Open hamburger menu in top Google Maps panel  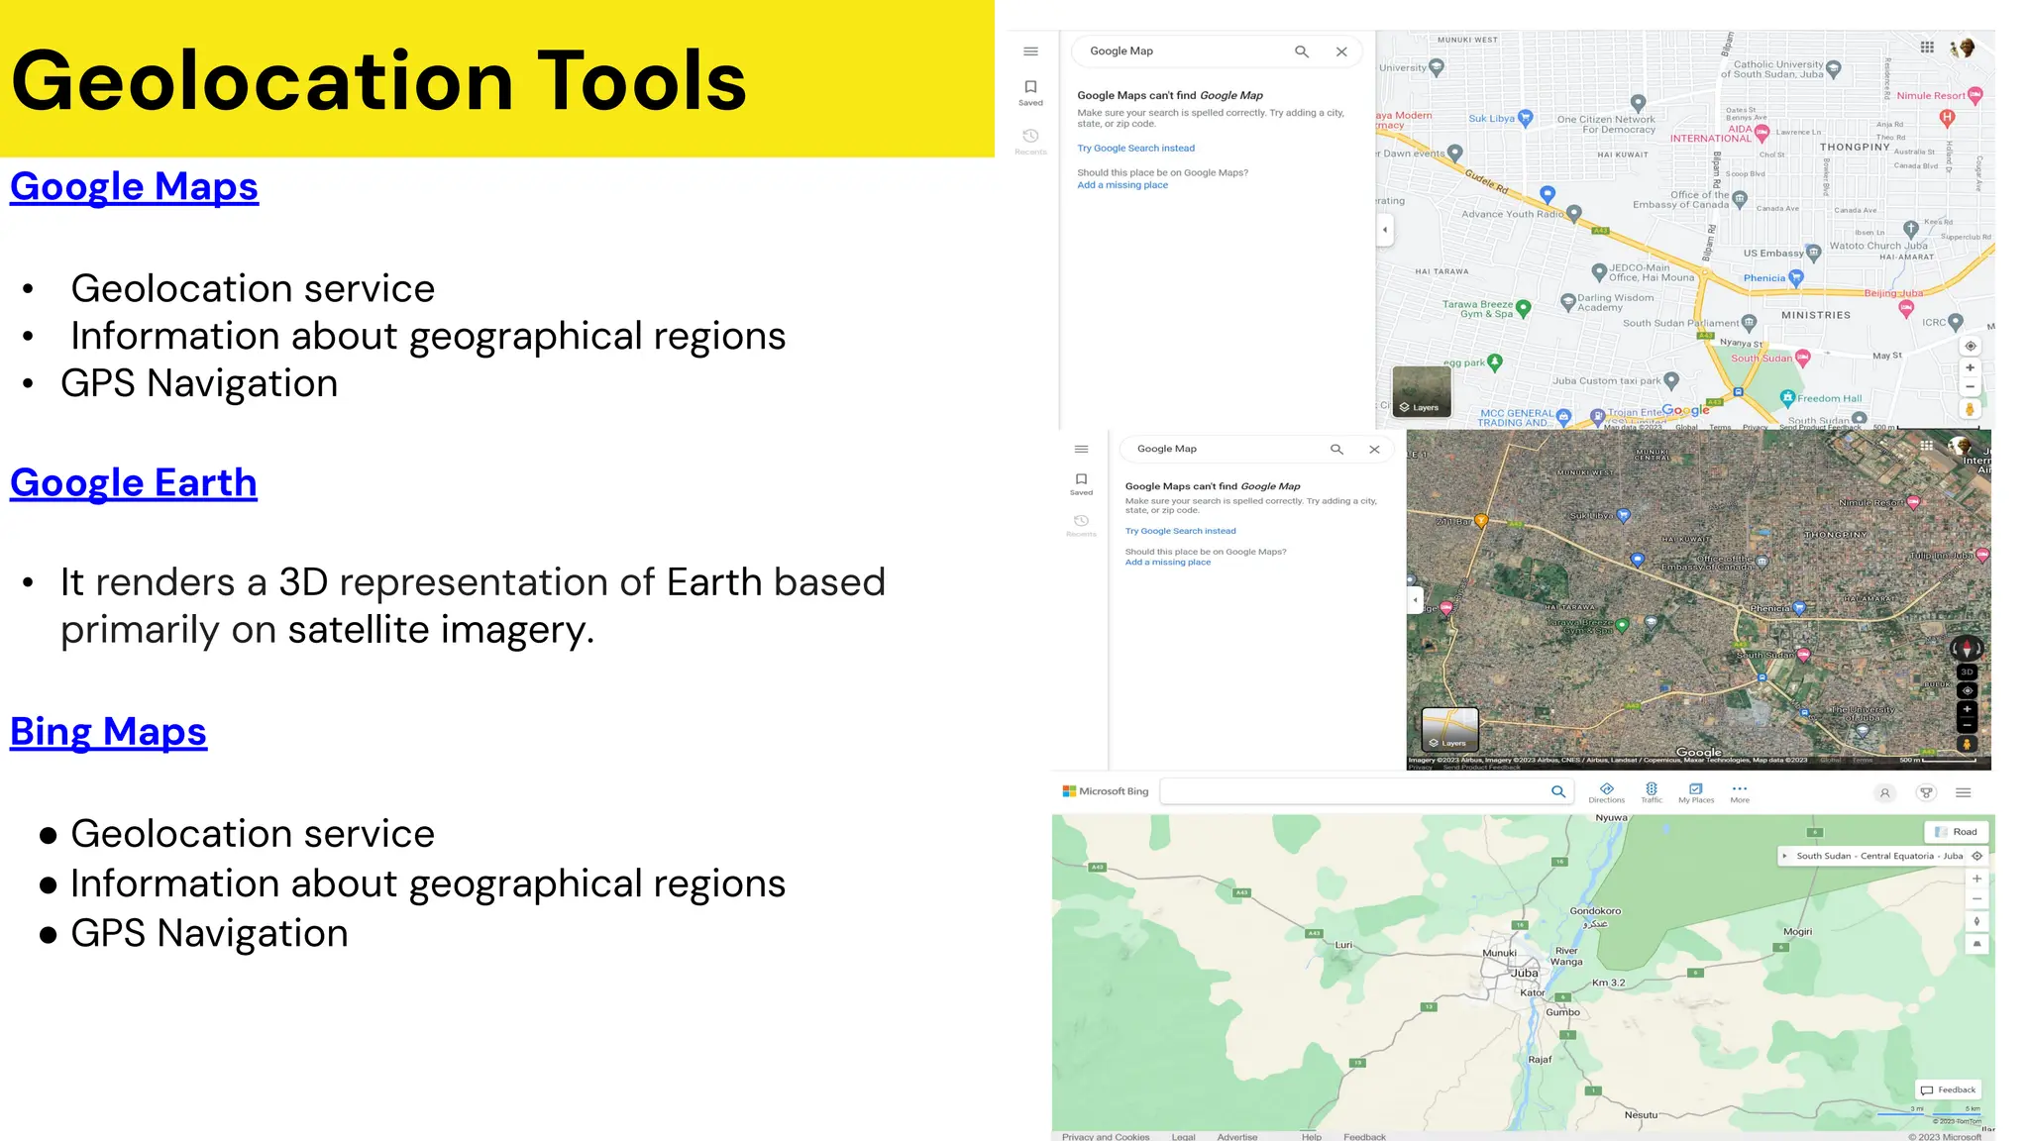click(x=1030, y=52)
